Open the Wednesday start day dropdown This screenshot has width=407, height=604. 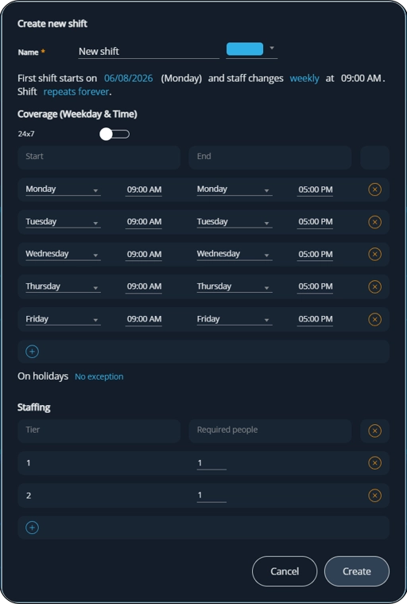click(63, 254)
